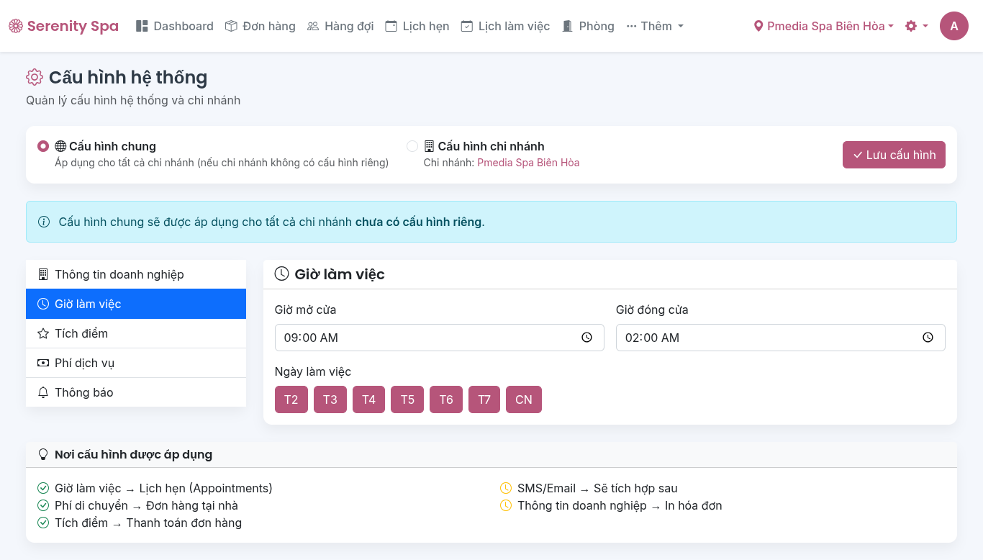Toggle the CN working day off
The width and height of the screenshot is (983, 560).
(x=523, y=399)
